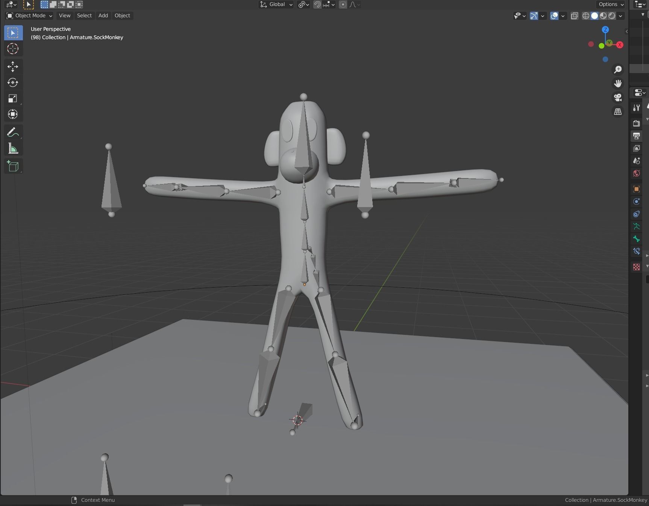This screenshot has height=506, width=649.
Task: Switch to Rendered viewport shading
Action: 612,16
